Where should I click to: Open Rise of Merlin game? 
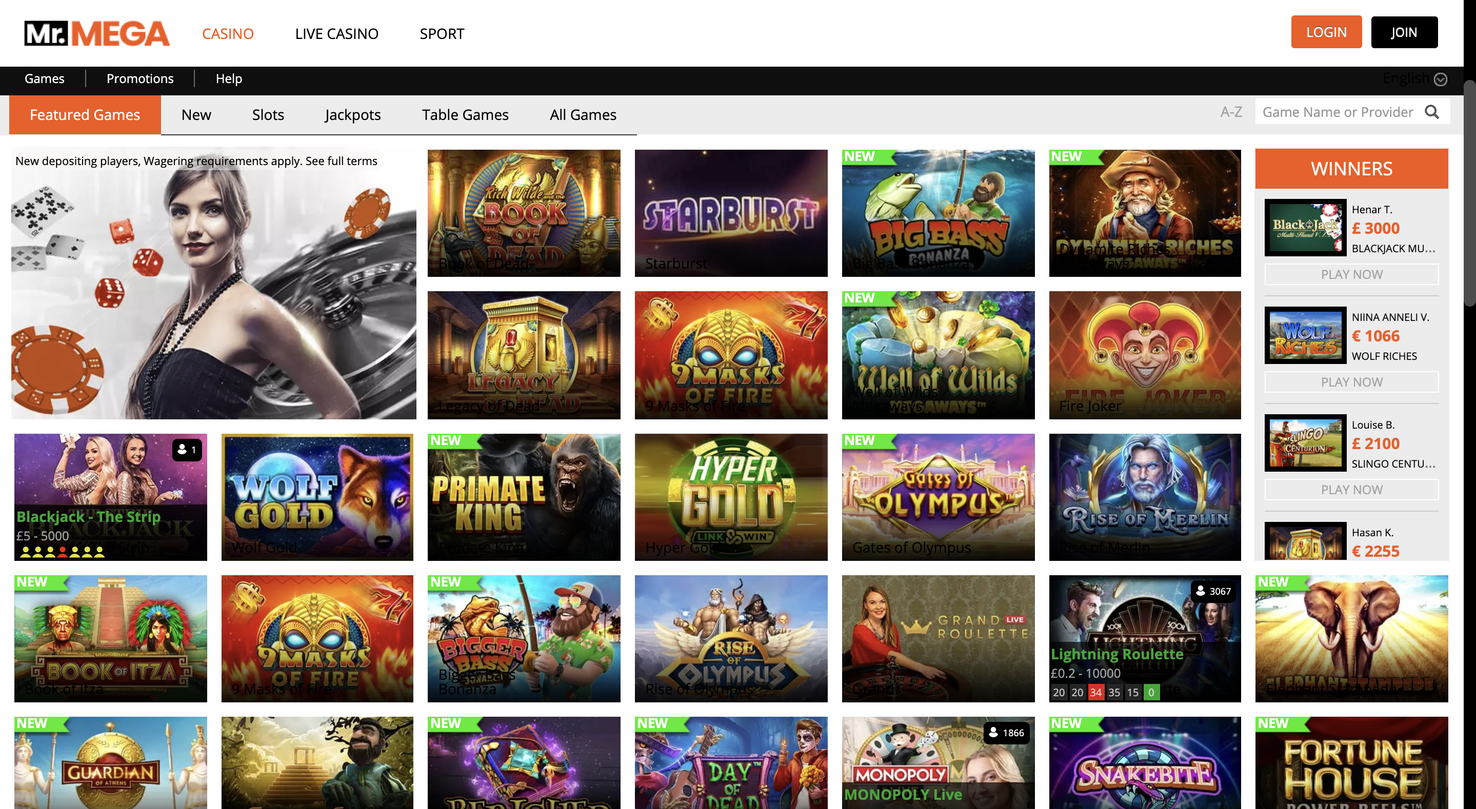click(1145, 497)
